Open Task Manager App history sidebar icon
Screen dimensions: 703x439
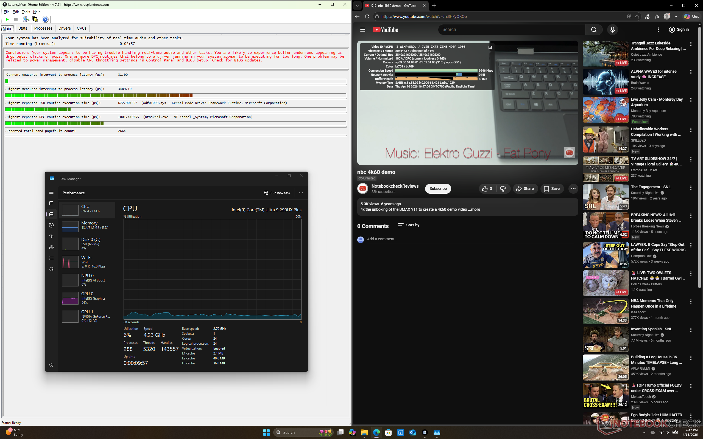51,225
